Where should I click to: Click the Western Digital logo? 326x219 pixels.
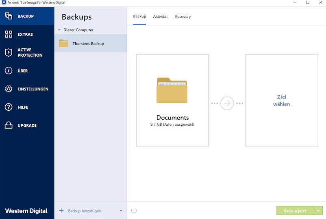coord(26,211)
